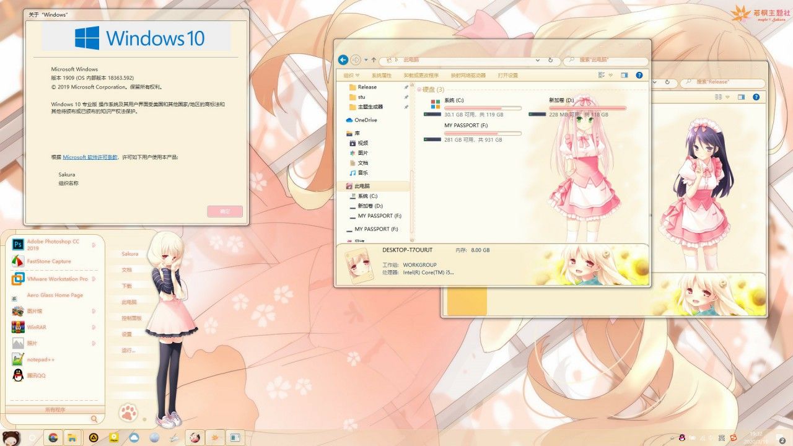
Task: Click 确定 button in About Windows dialog
Action: pos(225,211)
